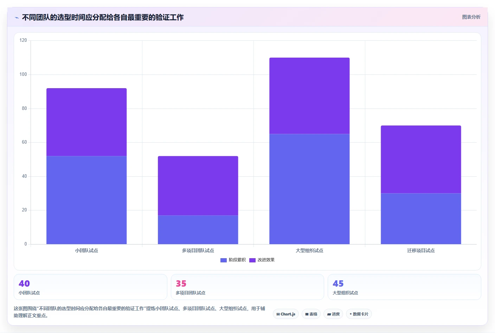
Task: Open the stat card showing 45
Action: pos(404,287)
